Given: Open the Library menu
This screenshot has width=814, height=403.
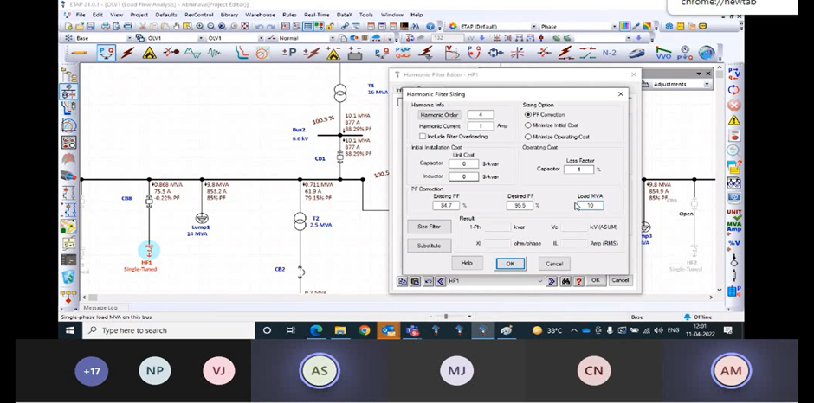Looking at the screenshot, I should [229, 15].
